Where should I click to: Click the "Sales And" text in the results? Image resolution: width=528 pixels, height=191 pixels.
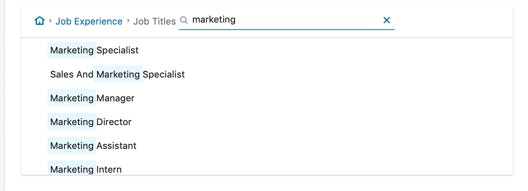[x=72, y=74]
